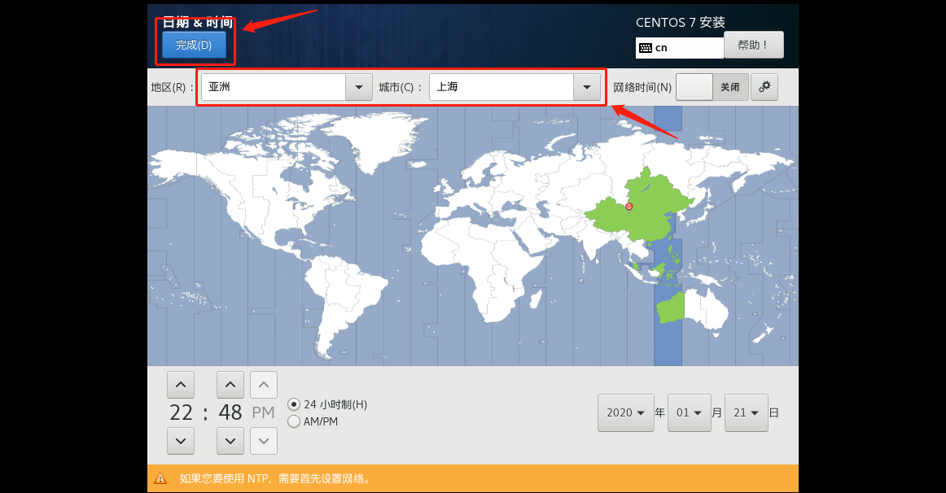
Task: Open the 城市 city combo box showing 上海
Action: [x=515, y=87]
